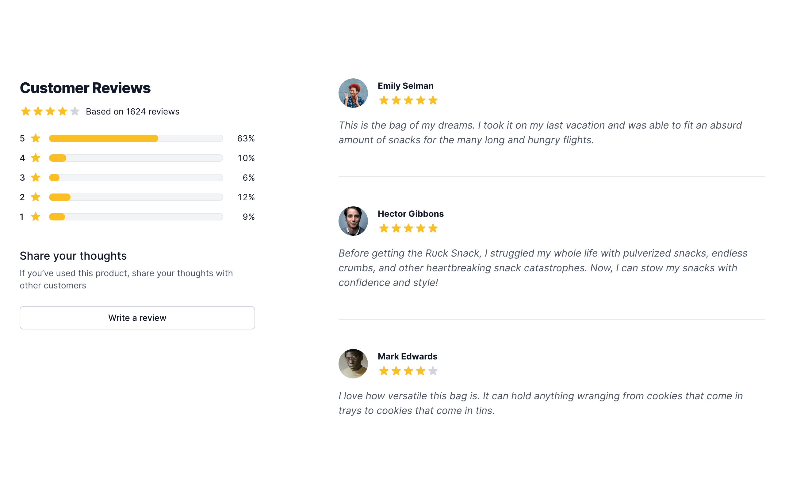785x496 pixels.
Task: Click the Hector Gibbons reviewer name
Action: point(410,213)
